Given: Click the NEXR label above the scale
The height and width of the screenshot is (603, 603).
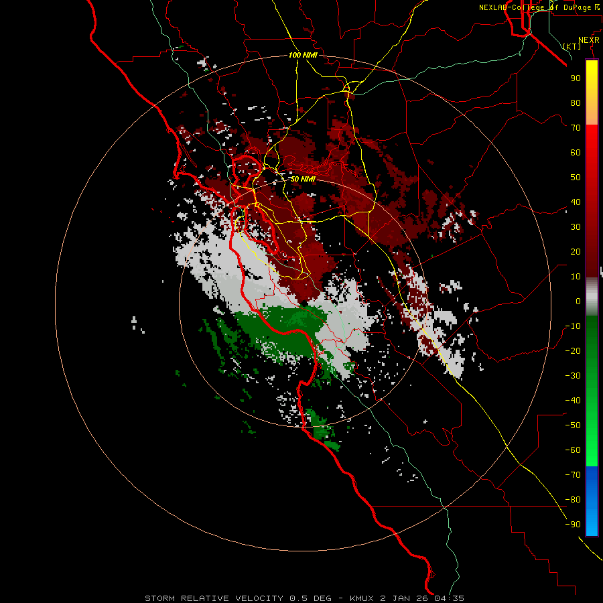Looking at the screenshot, I should coord(589,40).
